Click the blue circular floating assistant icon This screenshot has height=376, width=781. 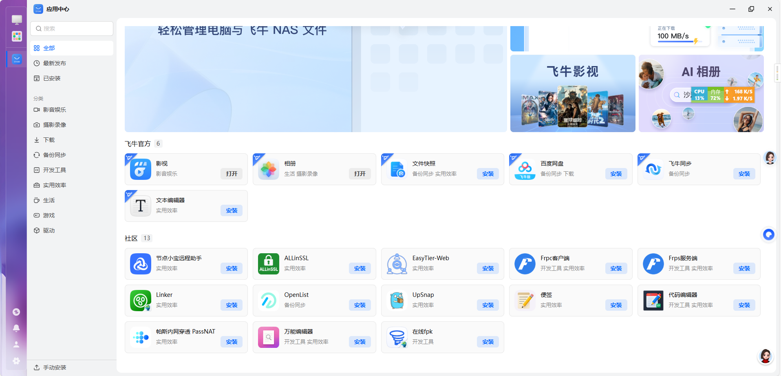[769, 234]
